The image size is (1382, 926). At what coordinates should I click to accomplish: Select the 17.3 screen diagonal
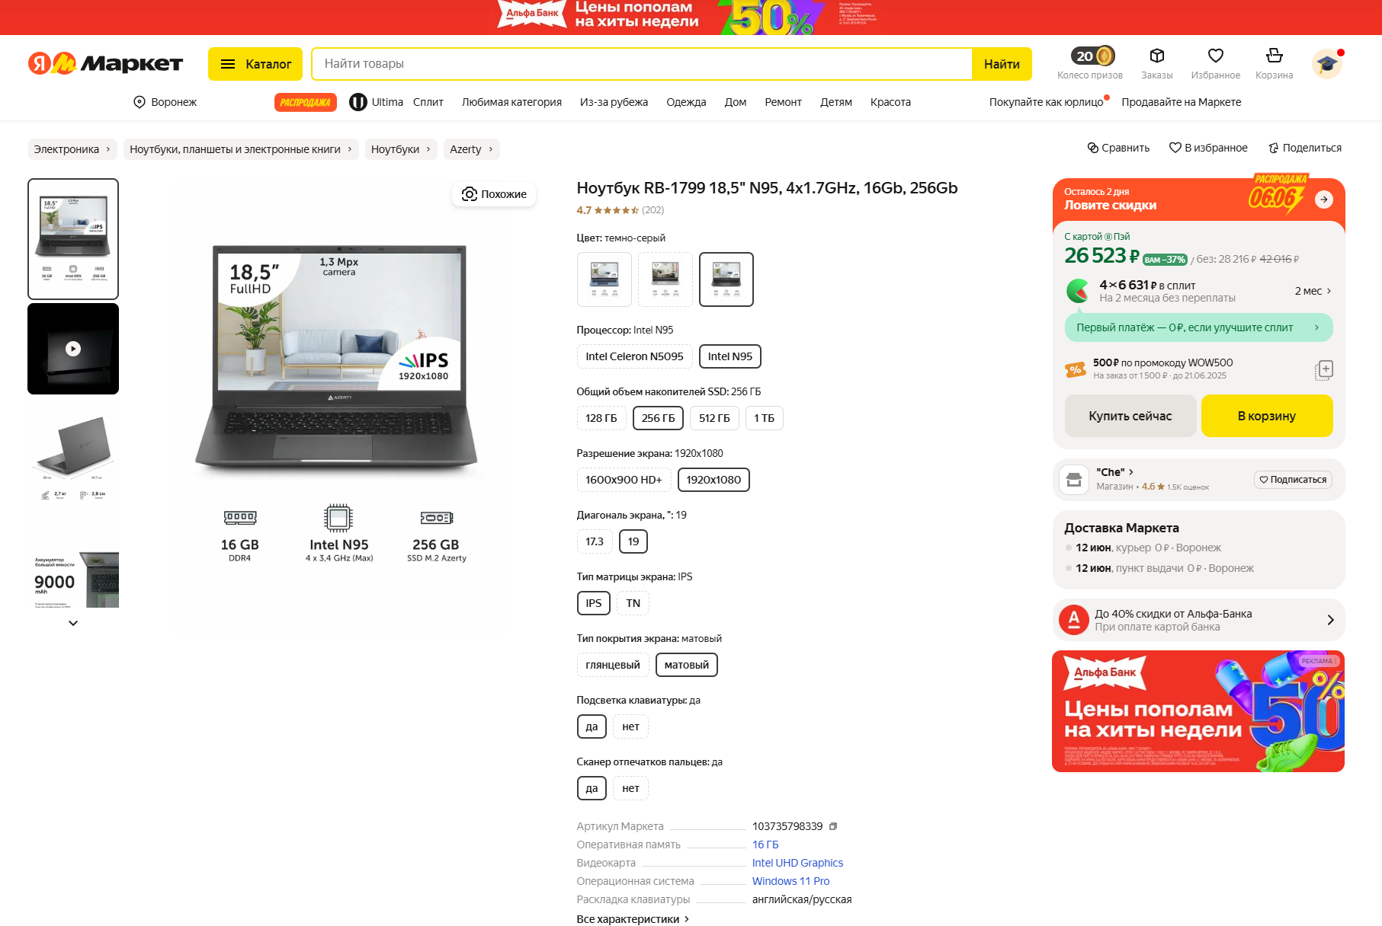tap(595, 541)
